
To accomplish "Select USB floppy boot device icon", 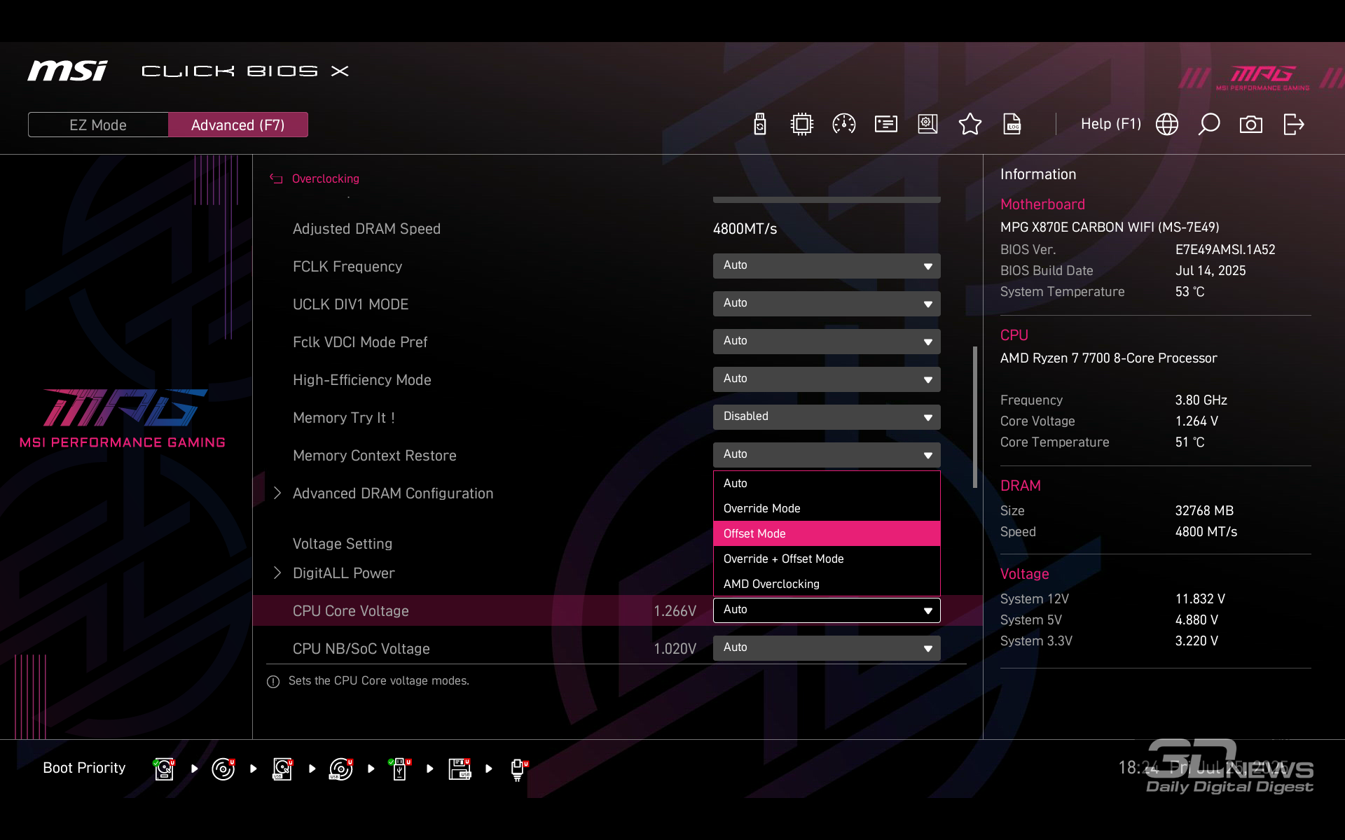I will [x=460, y=769].
